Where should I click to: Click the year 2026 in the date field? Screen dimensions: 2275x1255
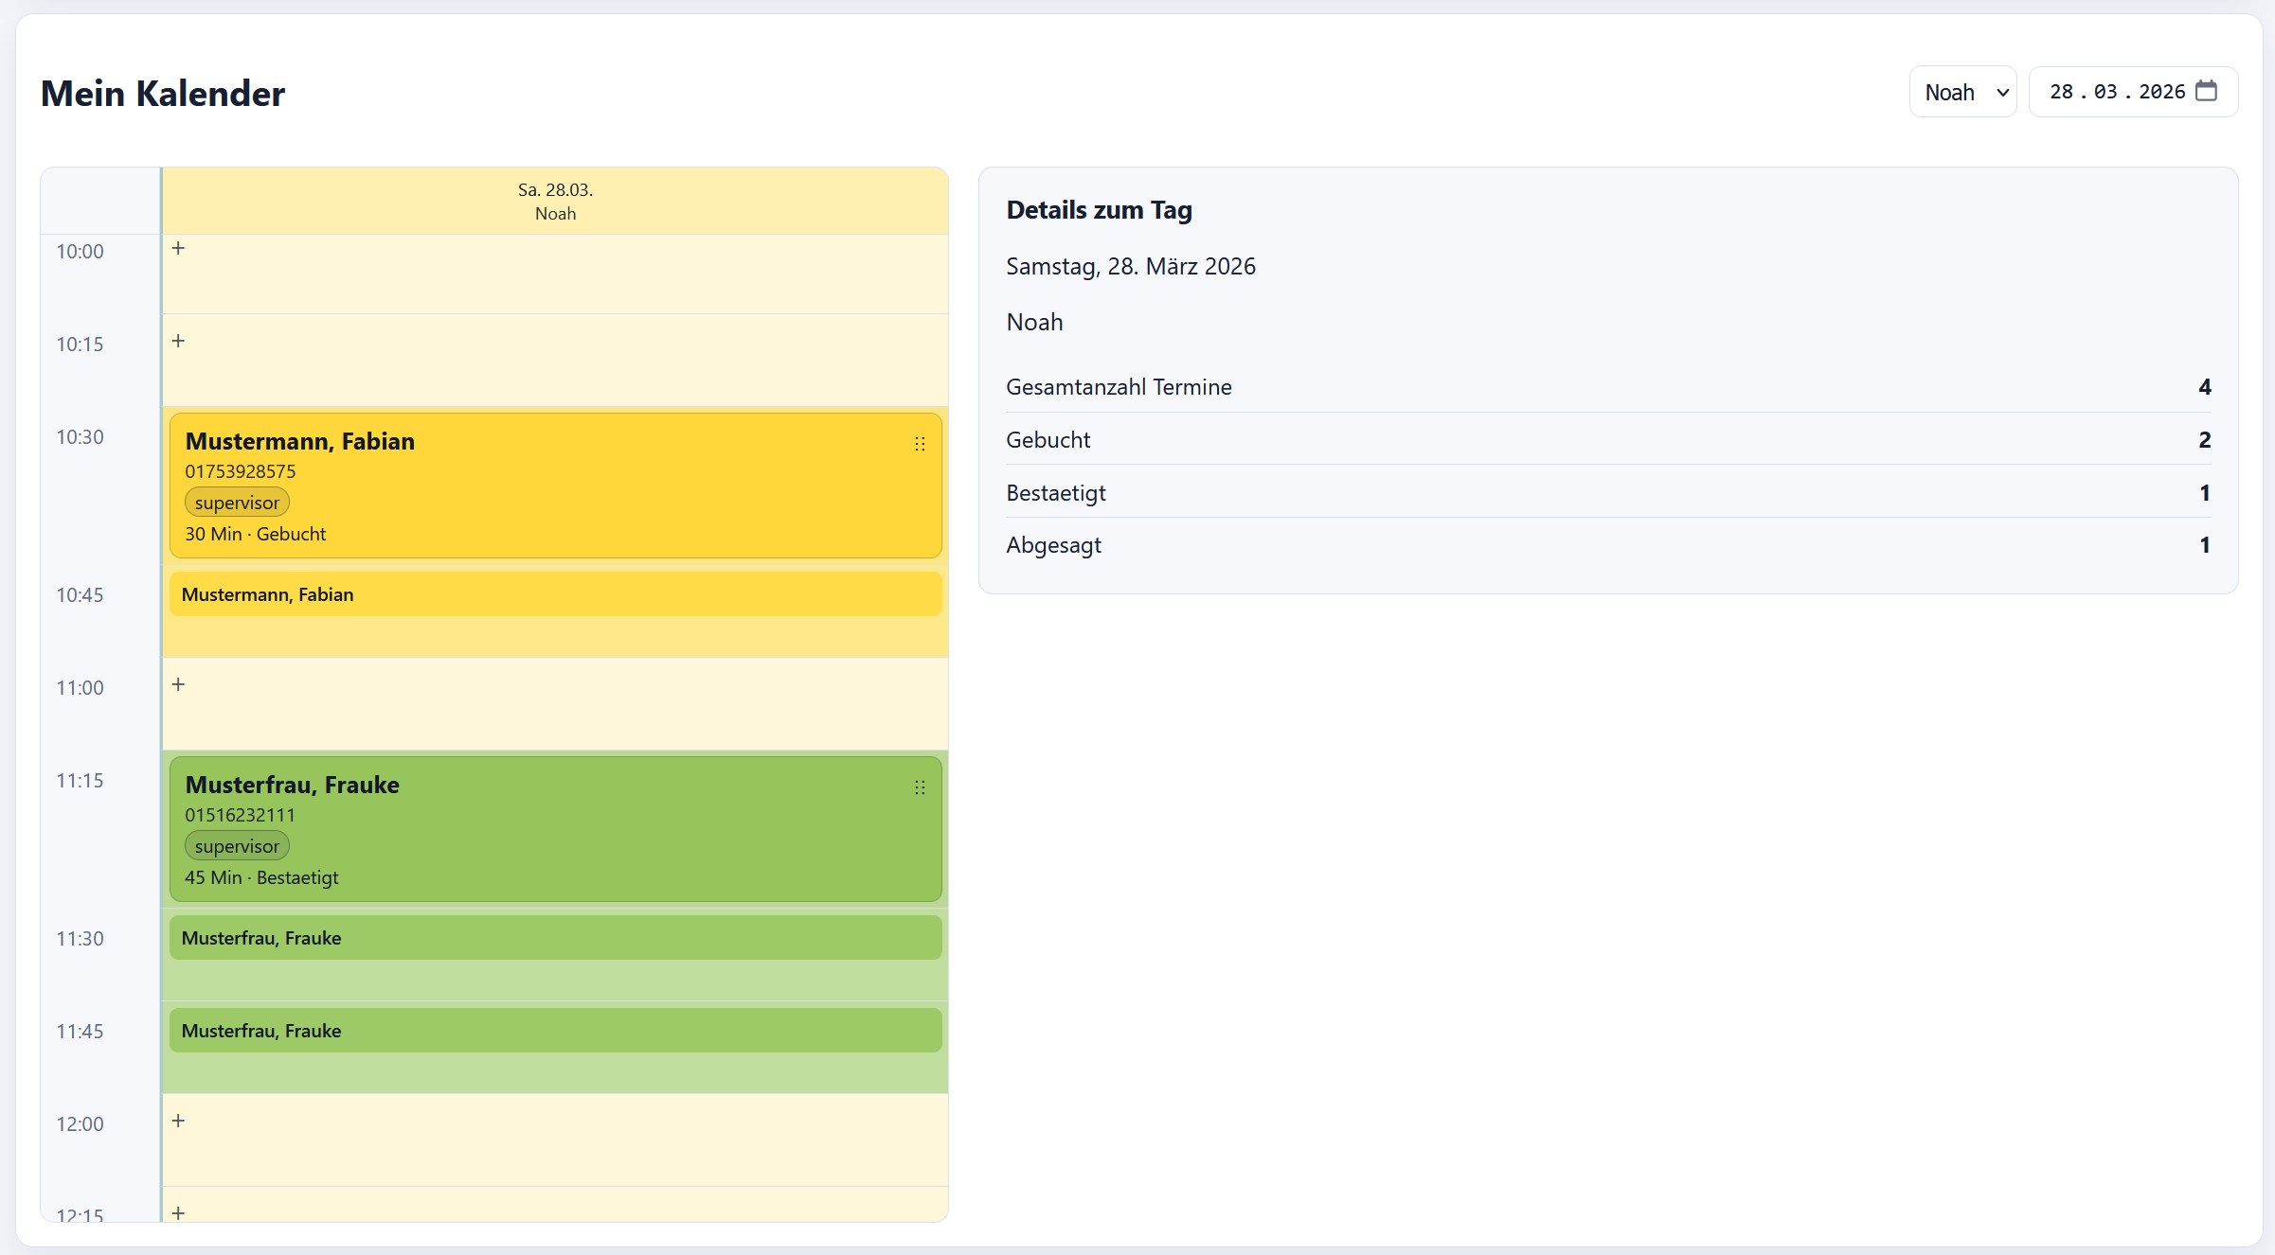point(2161,93)
